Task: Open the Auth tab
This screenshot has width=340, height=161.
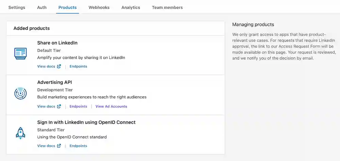Action: click(42, 7)
